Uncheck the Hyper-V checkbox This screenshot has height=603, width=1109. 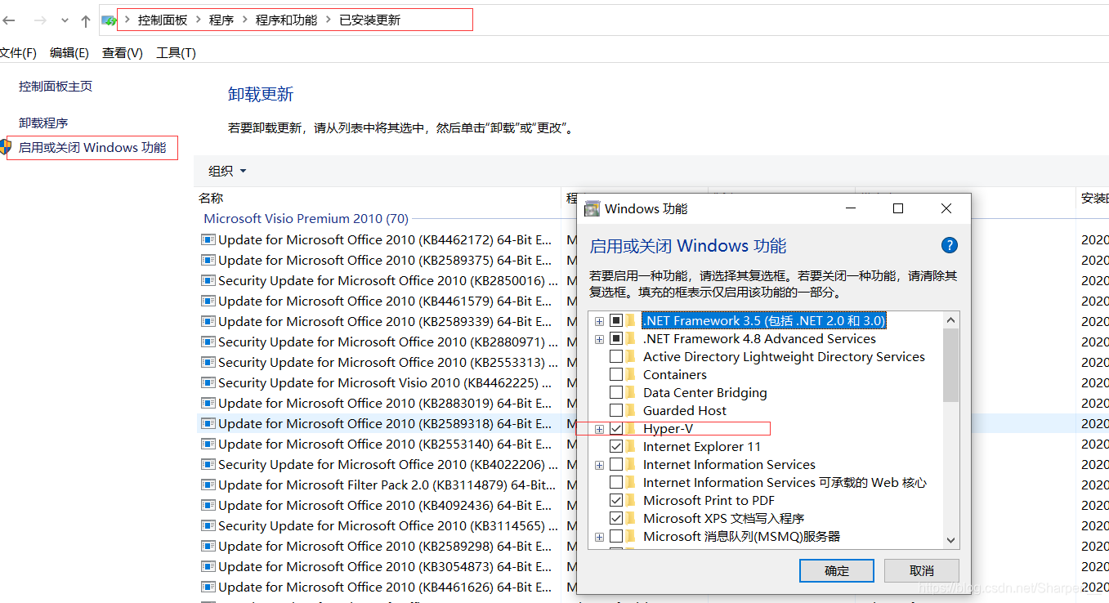coord(616,428)
